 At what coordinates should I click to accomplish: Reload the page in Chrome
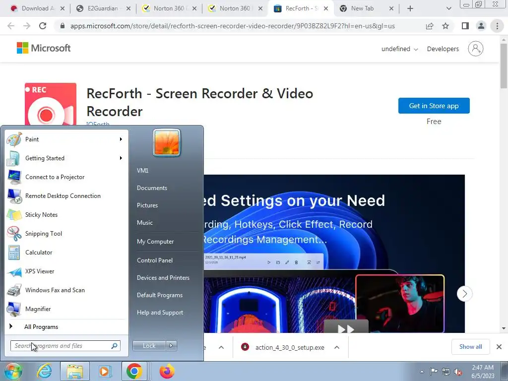pos(43,26)
